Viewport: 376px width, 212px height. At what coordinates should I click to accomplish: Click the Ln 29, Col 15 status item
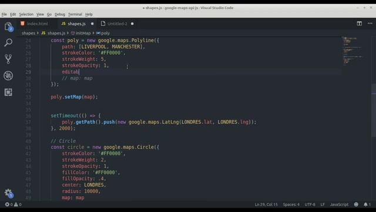266,204
